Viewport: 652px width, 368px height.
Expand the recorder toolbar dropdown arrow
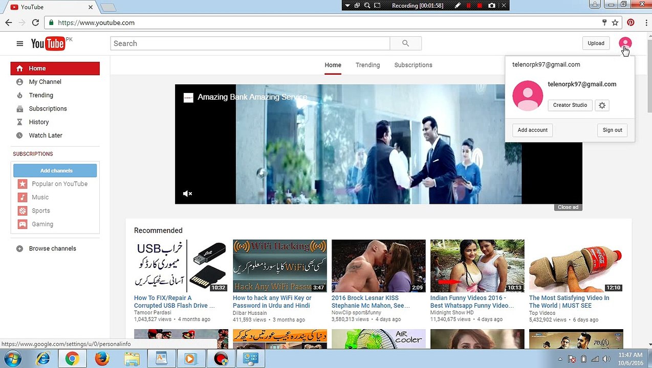coord(347,6)
